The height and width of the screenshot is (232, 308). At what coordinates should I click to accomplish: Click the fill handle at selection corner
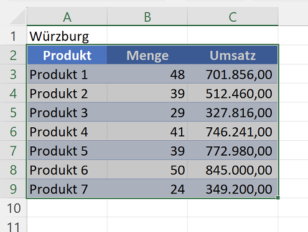(x=278, y=198)
